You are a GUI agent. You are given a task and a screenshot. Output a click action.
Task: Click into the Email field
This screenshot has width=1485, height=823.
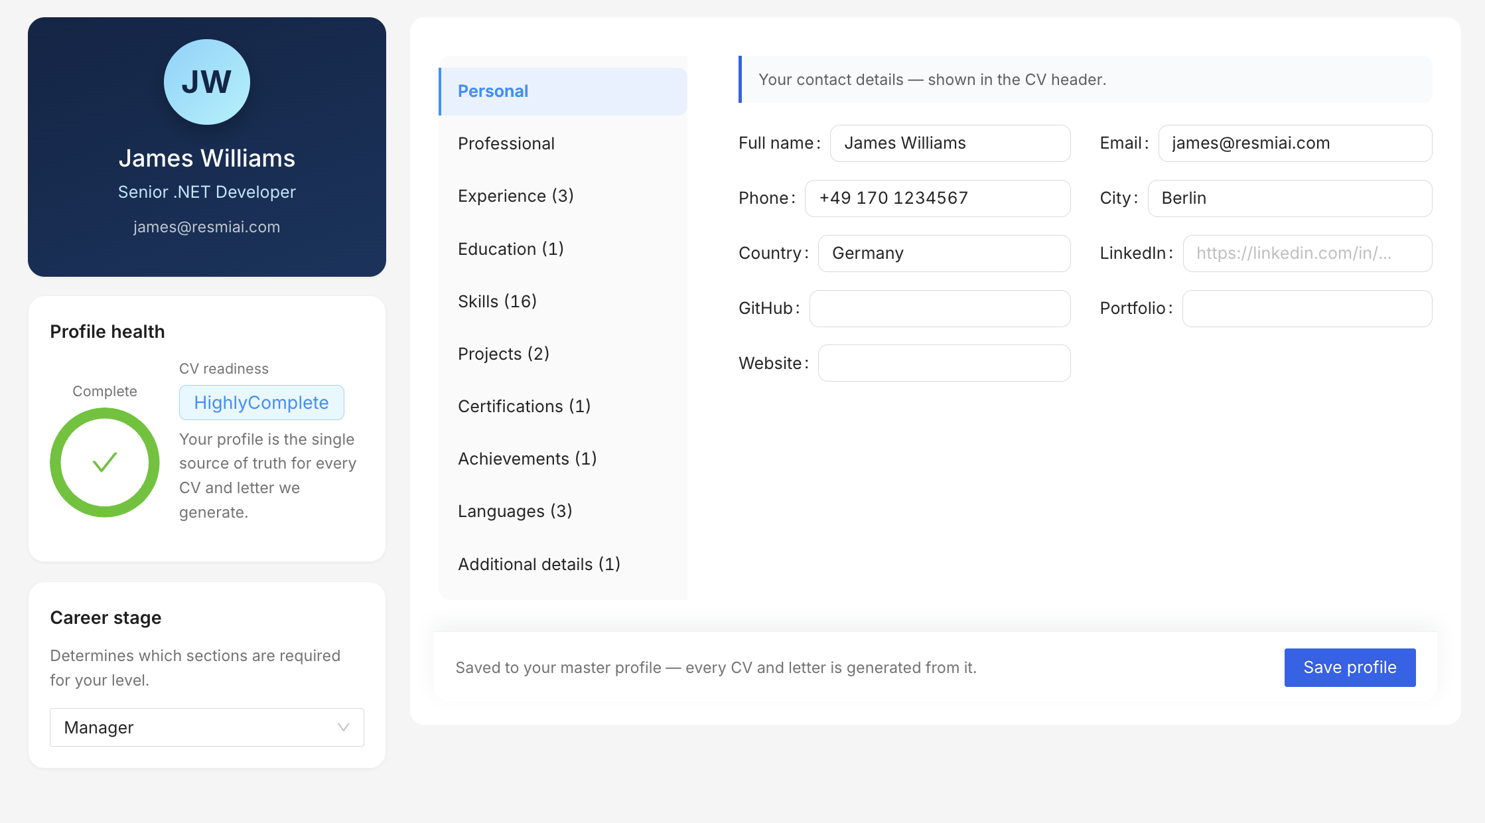(x=1295, y=143)
